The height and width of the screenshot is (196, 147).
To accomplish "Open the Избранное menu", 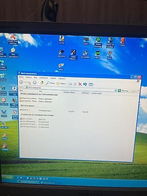I will pyautogui.click(x=44, y=78).
